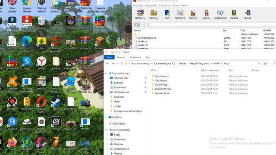276x155 pixels.
Task: Click the Справка icon in WinRAR
Action: pos(234,14)
